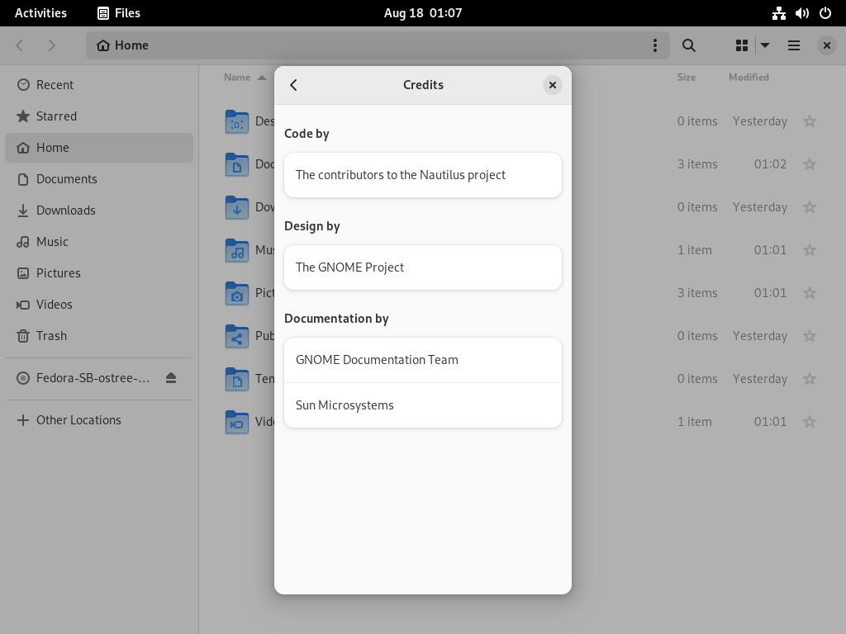Open Other Locations in the sidebar

99,420
